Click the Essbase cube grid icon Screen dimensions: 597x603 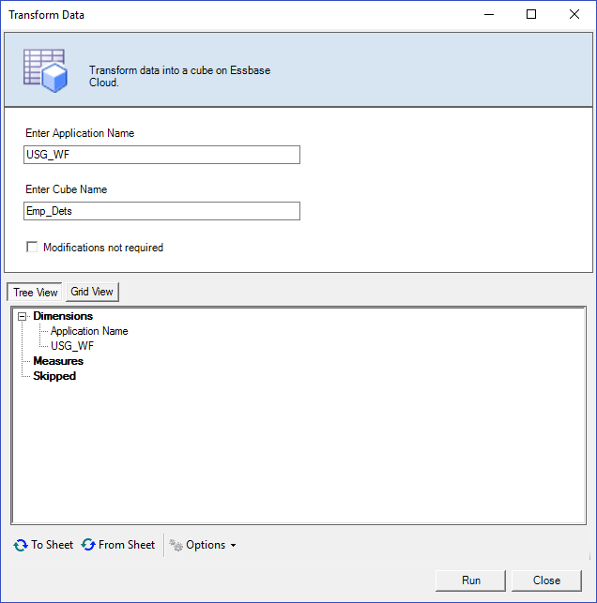click(44, 70)
